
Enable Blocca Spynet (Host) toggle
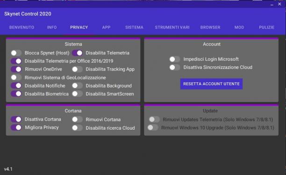(16, 53)
